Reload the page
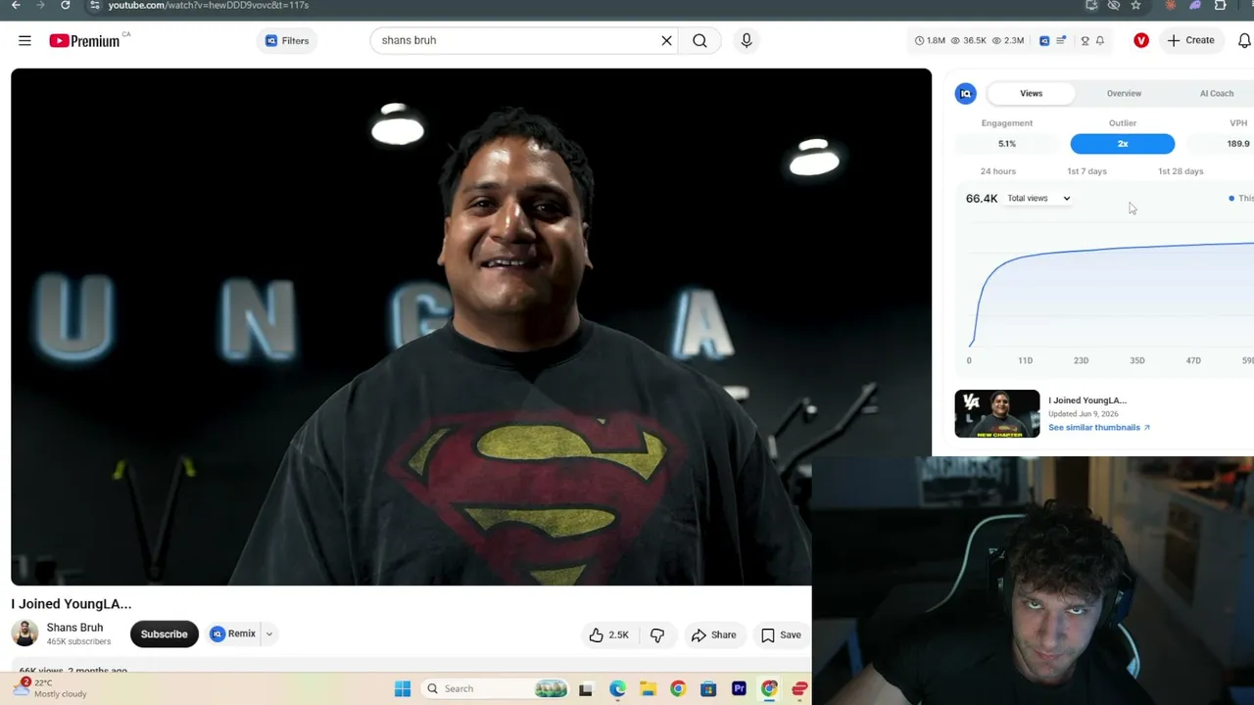 coord(65,5)
